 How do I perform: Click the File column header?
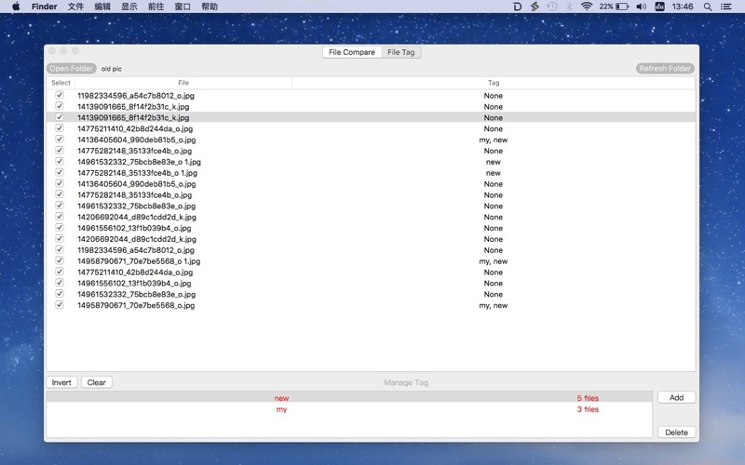click(183, 83)
